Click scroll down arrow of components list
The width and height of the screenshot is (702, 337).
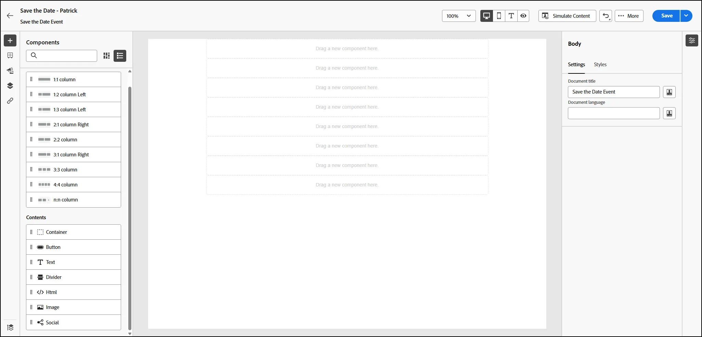tap(130, 334)
